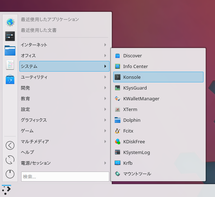The width and height of the screenshot is (215, 197).
Task: Click the XTerm icon
Action: (x=118, y=109)
